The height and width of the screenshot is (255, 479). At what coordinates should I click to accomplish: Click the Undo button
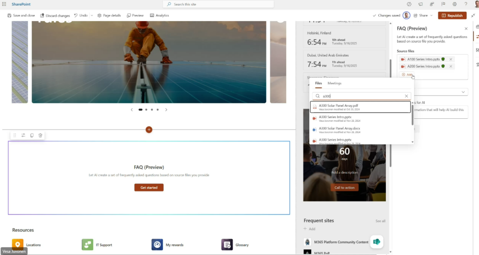(81, 15)
